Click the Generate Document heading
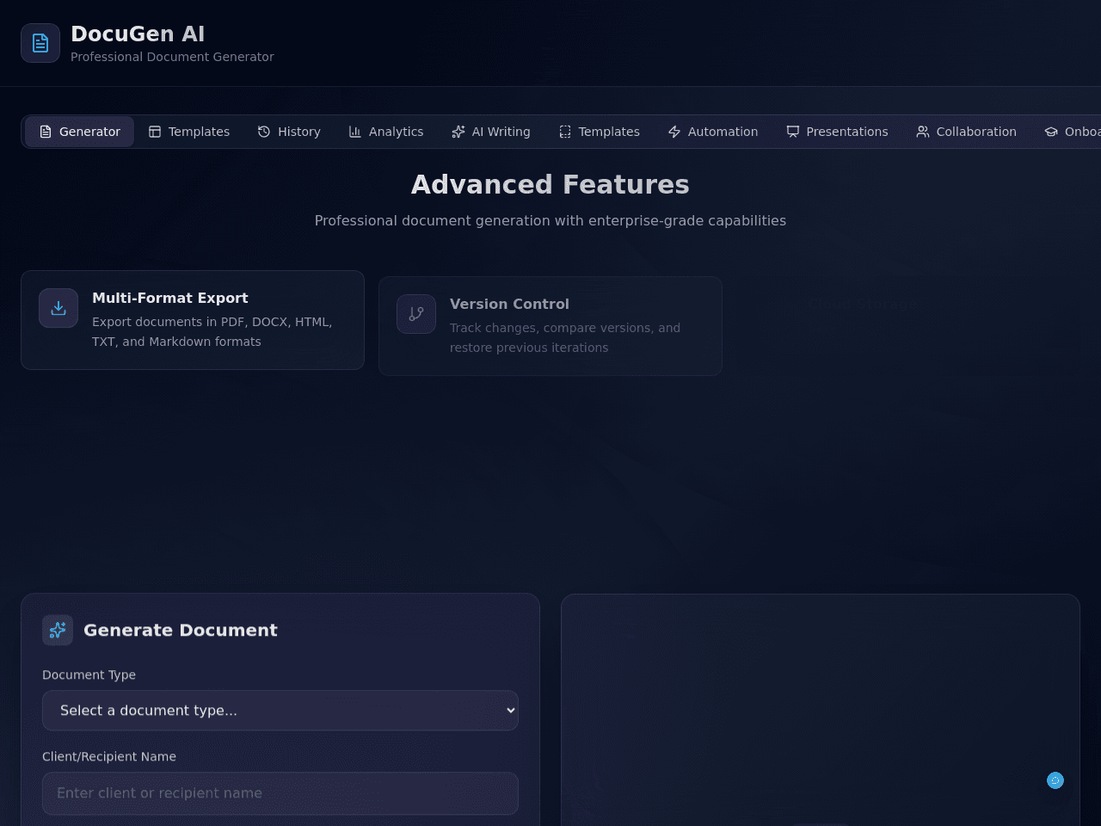The image size is (1101, 826). click(181, 630)
